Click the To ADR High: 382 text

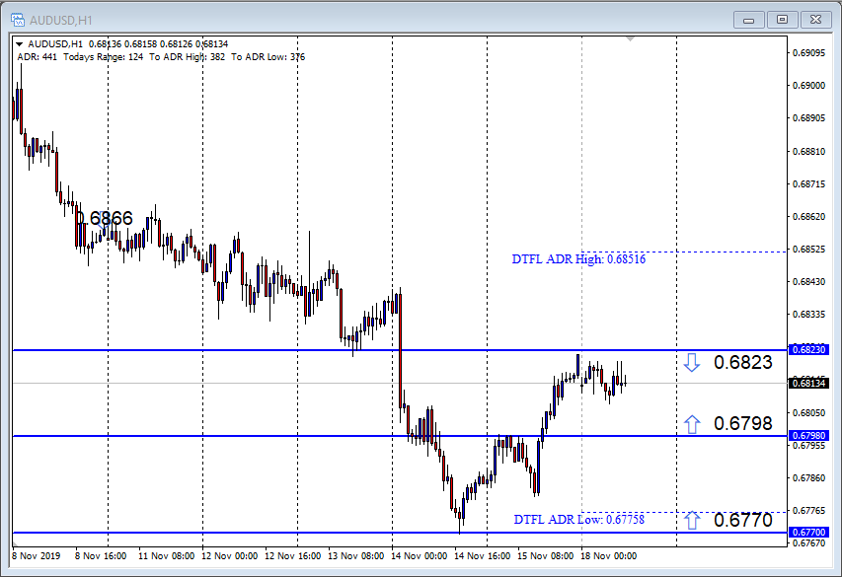(x=187, y=57)
